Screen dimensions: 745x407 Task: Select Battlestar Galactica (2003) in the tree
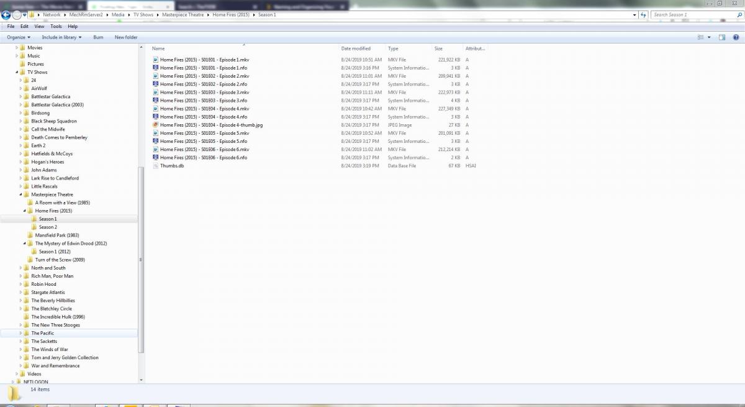[57, 105]
